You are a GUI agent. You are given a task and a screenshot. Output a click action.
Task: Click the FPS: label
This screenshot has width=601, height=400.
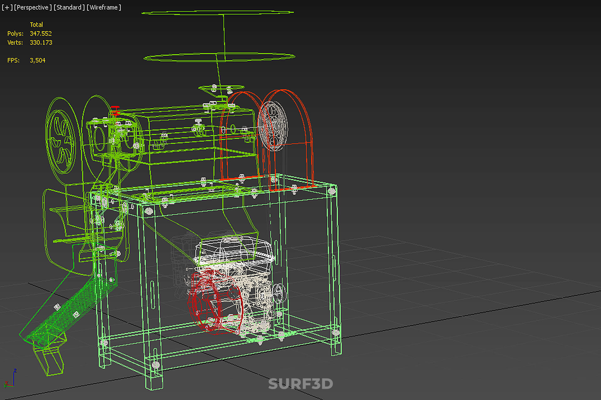[x=13, y=60]
